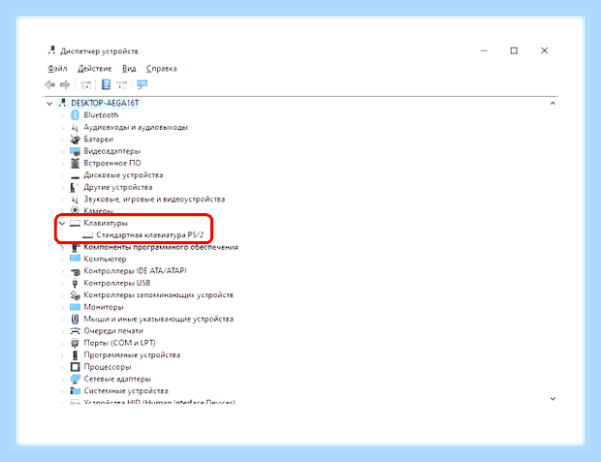This screenshot has width=601, height=462.
Task: Select the Другие устройства label
Action: click(117, 187)
